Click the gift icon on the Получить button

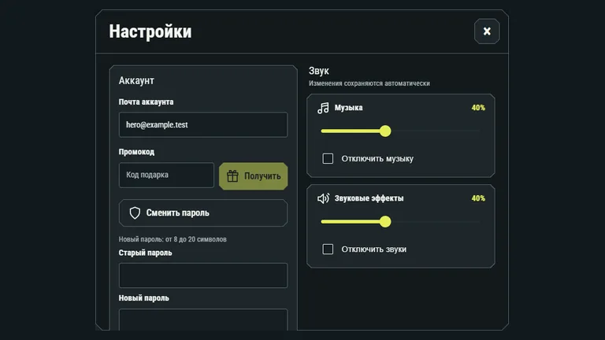coord(232,176)
